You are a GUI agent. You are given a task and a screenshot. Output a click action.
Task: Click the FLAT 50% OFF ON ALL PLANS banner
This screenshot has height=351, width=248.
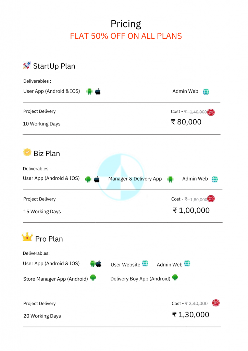point(126,36)
